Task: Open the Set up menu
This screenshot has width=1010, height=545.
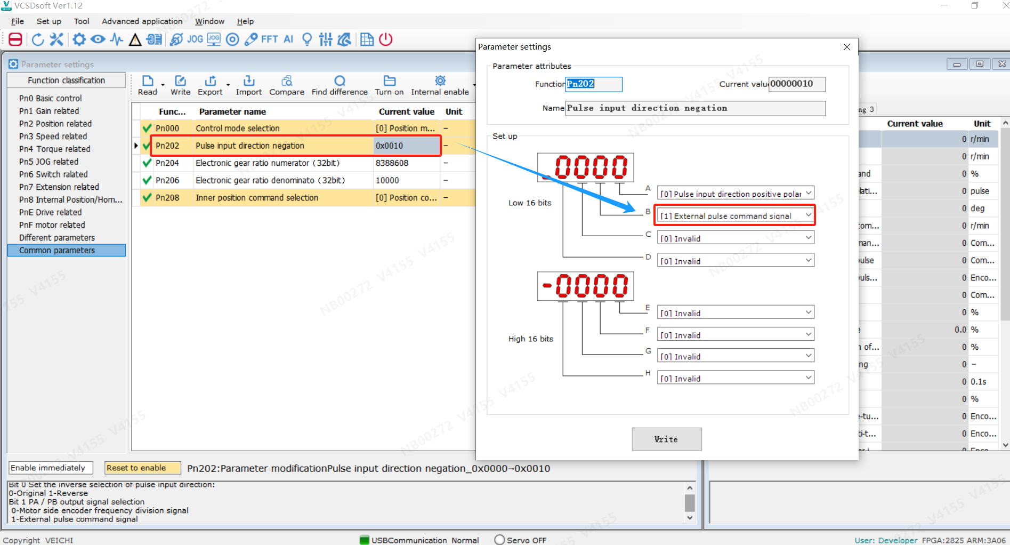Action: [49, 21]
